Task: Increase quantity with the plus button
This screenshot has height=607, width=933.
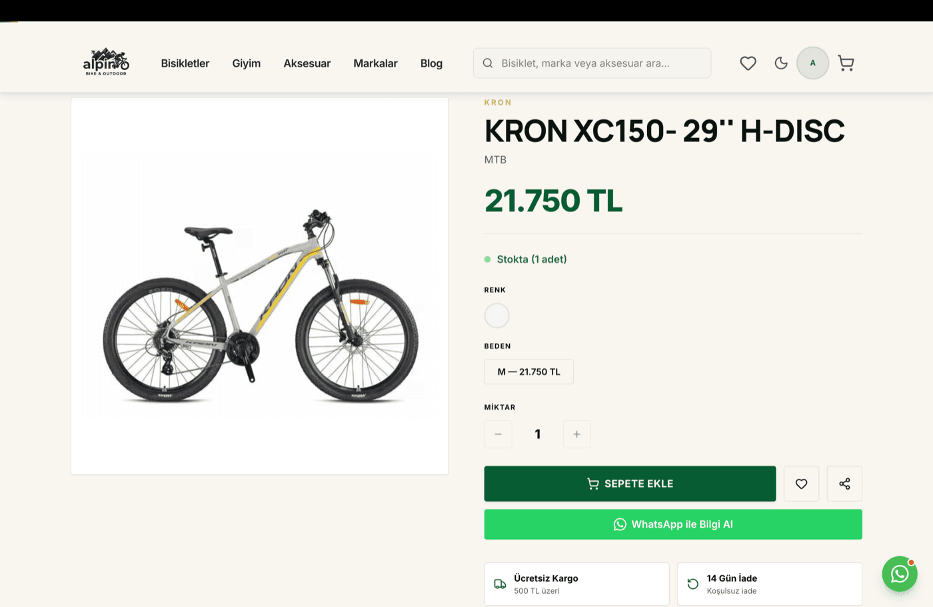Action: 577,434
